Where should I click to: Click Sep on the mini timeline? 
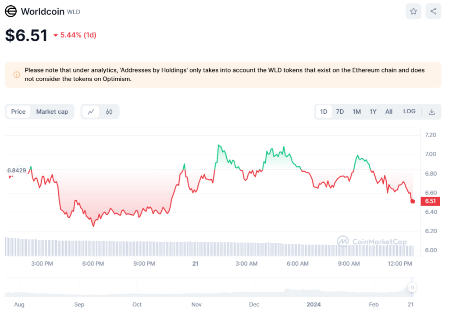79,304
